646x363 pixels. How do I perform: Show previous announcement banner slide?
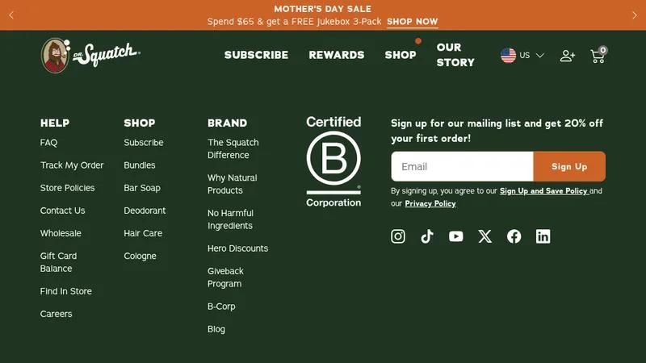(x=11, y=15)
